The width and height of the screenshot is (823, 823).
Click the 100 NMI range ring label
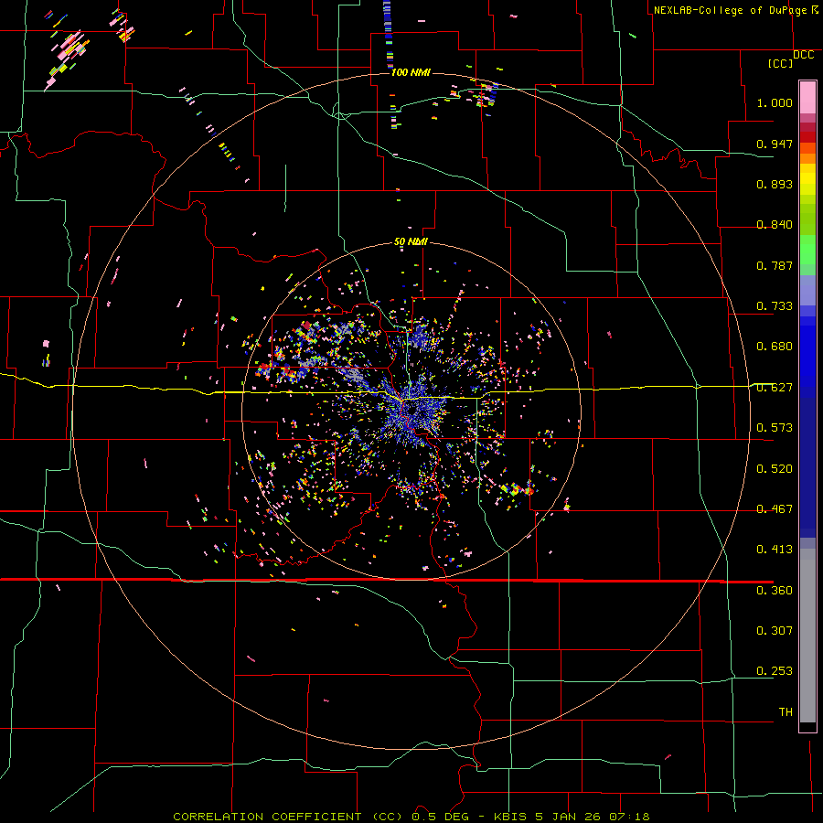click(411, 72)
